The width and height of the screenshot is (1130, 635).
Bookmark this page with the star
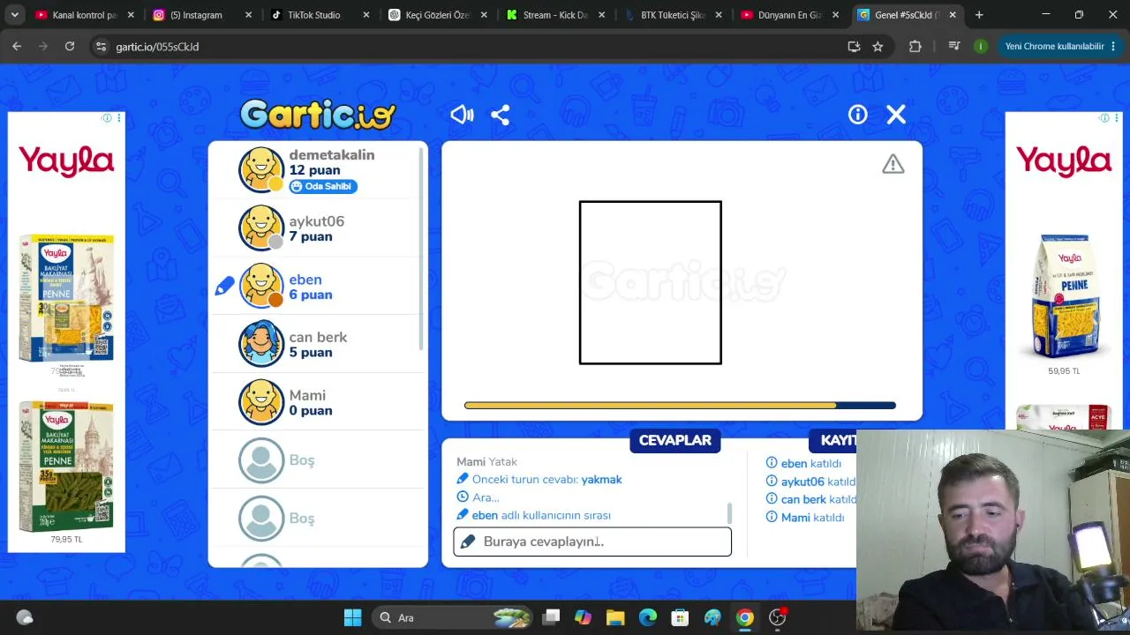pos(878,47)
